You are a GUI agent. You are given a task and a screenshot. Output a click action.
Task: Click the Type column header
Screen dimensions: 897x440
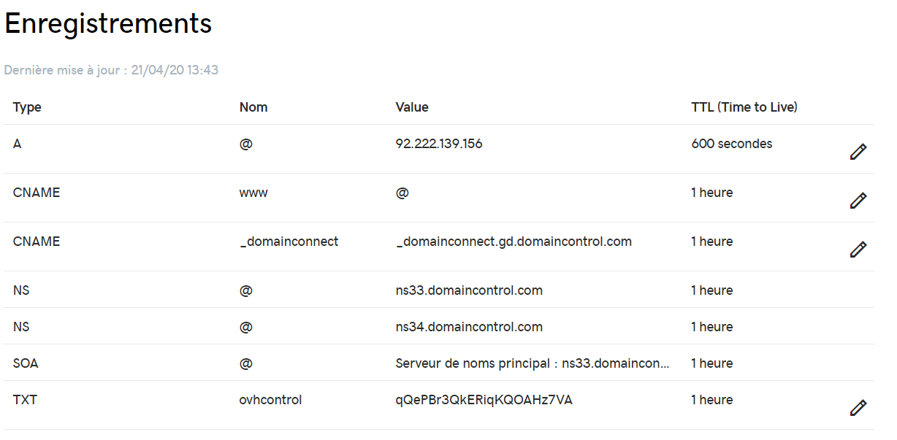[x=27, y=107]
